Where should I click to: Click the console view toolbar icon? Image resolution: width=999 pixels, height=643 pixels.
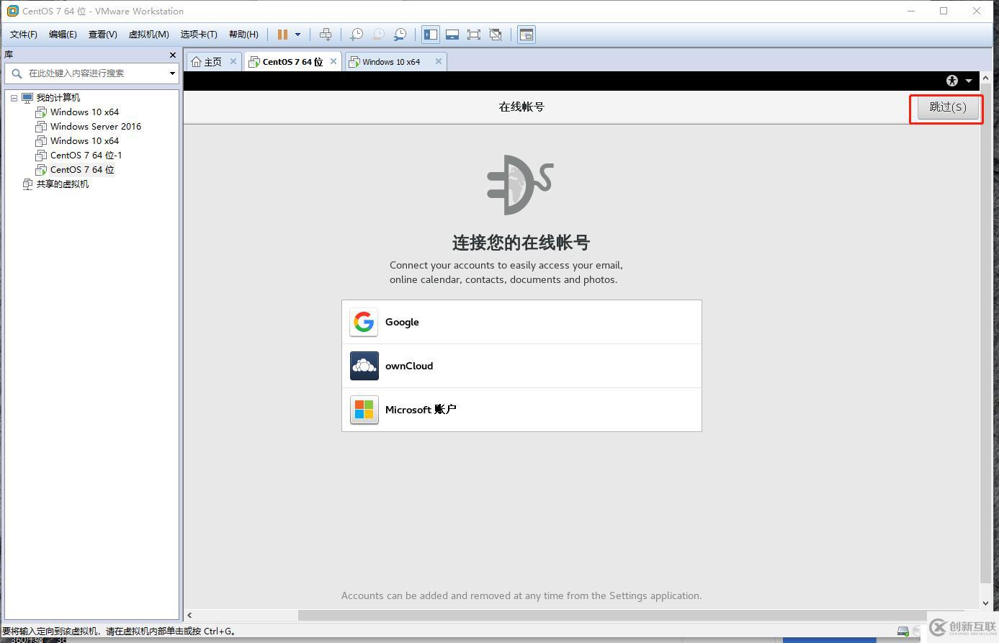pyautogui.click(x=527, y=35)
